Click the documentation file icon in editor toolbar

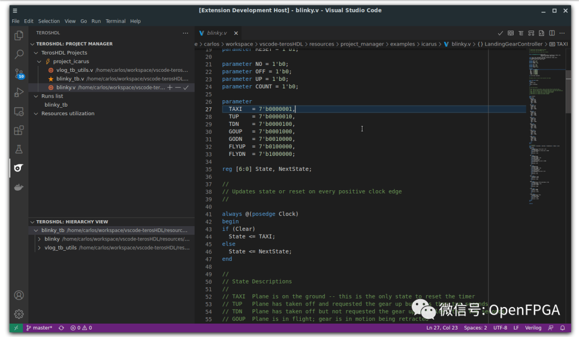[x=541, y=33]
